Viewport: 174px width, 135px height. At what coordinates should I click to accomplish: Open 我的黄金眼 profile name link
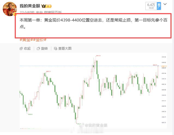pyautogui.click(x=30, y=6)
